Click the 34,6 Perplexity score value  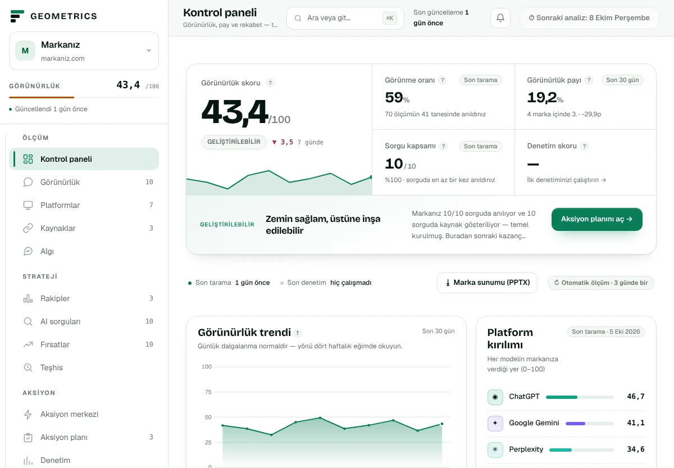click(x=636, y=449)
